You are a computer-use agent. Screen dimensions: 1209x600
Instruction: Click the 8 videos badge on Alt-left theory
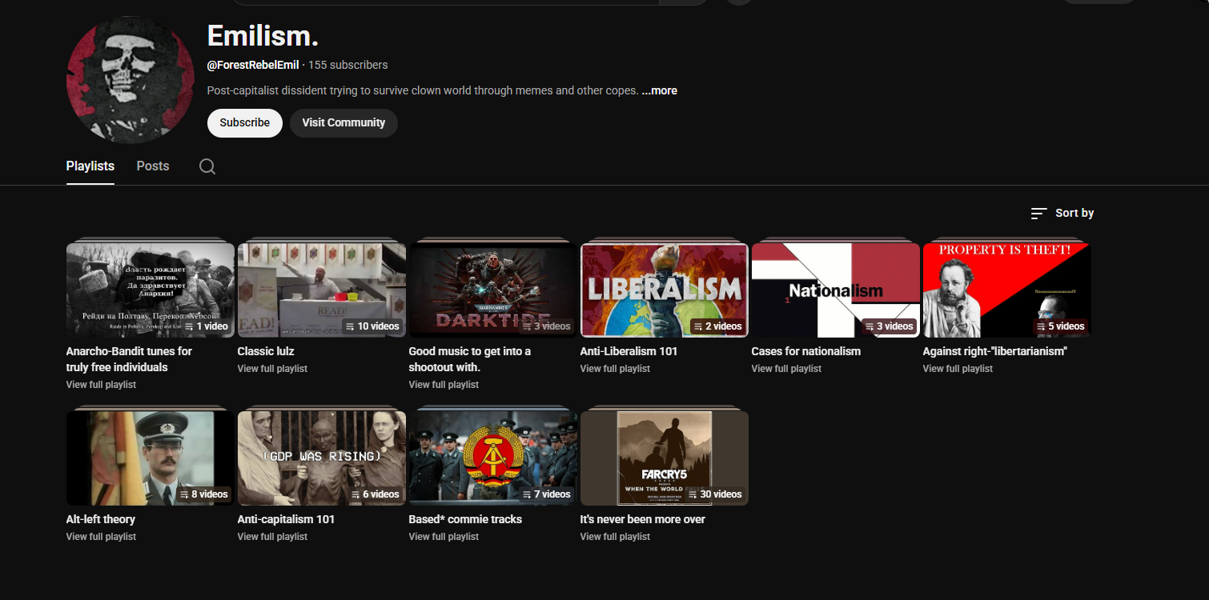204,494
